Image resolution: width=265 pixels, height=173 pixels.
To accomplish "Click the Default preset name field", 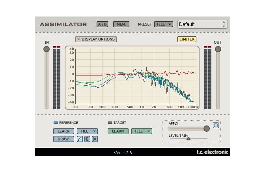I will 200,24.
